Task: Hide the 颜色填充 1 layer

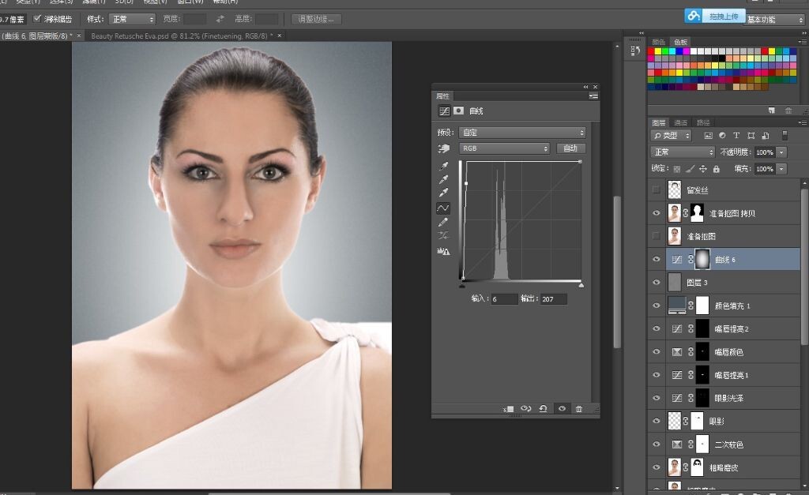Action: (x=657, y=306)
